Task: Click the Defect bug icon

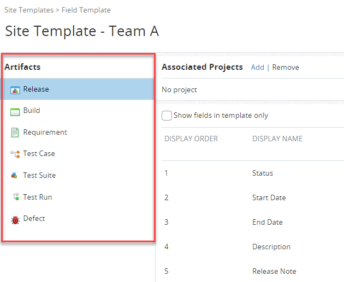Action: click(15, 219)
